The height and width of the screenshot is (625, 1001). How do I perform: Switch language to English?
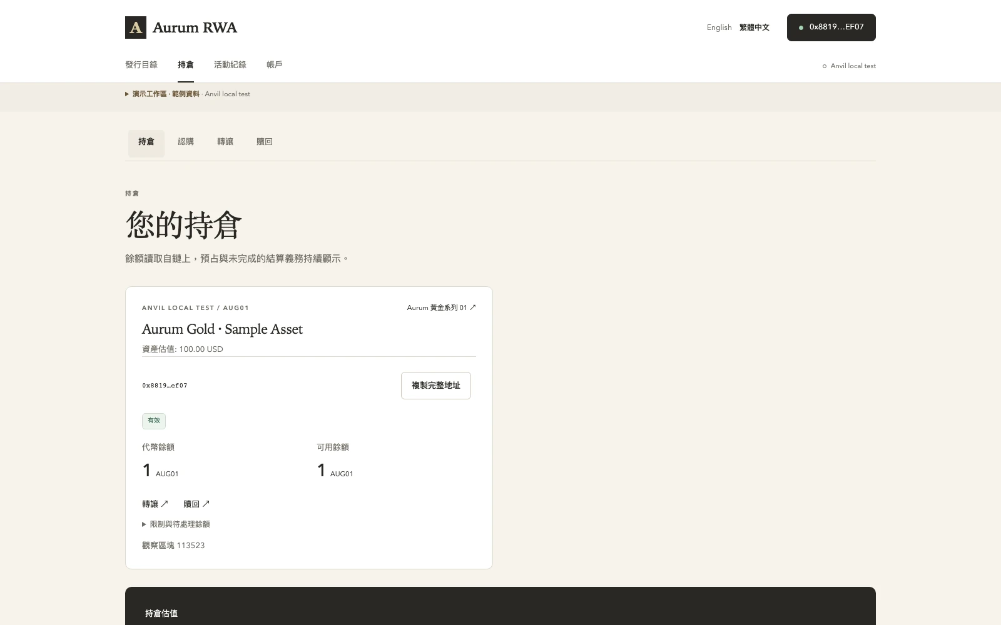(x=719, y=27)
